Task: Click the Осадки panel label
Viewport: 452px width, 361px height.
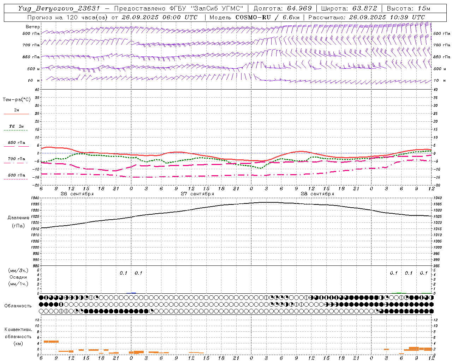Action: coord(18,277)
